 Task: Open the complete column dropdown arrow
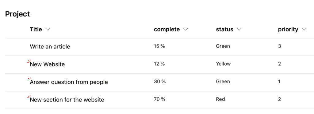pyautogui.click(x=186, y=30)
